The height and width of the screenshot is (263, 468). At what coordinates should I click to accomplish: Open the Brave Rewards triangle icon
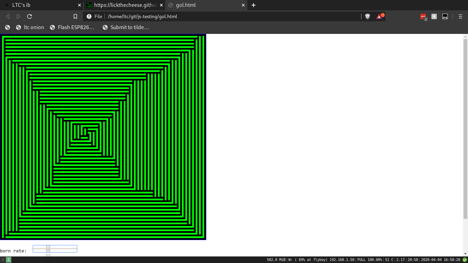(379, 16)
